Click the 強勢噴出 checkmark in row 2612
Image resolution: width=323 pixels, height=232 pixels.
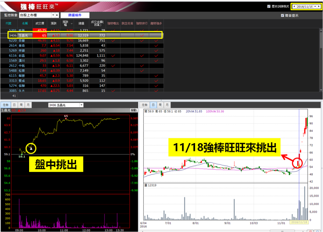coord(113,66)
